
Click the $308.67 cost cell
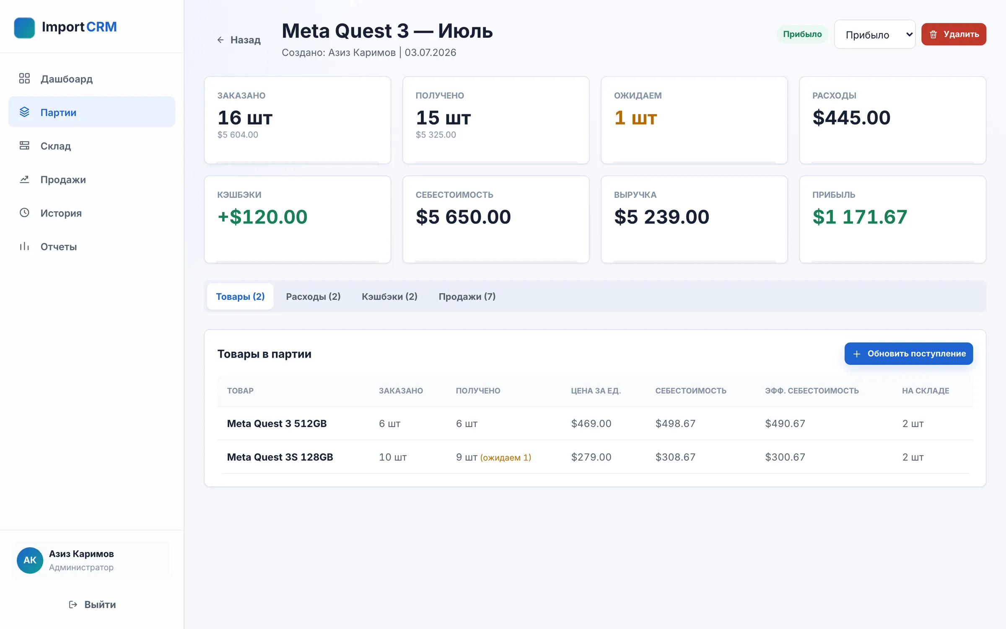pos(675,457)
